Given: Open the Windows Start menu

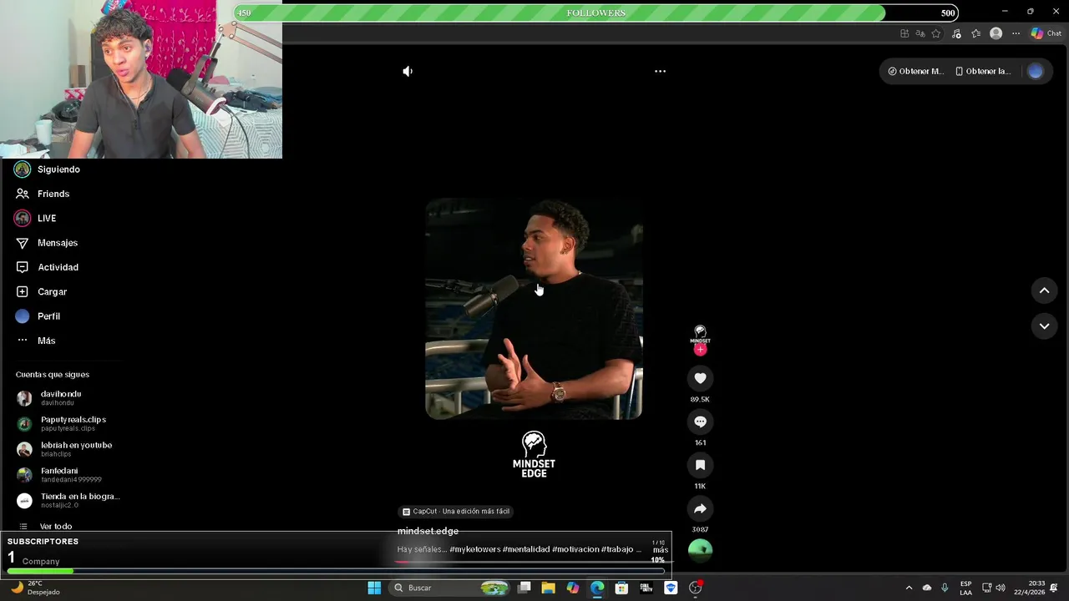Looking at the screenshot, I should coord(374,588).
